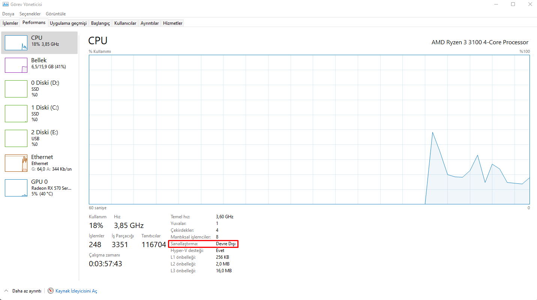Click the large CPU heading
The image size is (537, 300).
click(98, 40)
